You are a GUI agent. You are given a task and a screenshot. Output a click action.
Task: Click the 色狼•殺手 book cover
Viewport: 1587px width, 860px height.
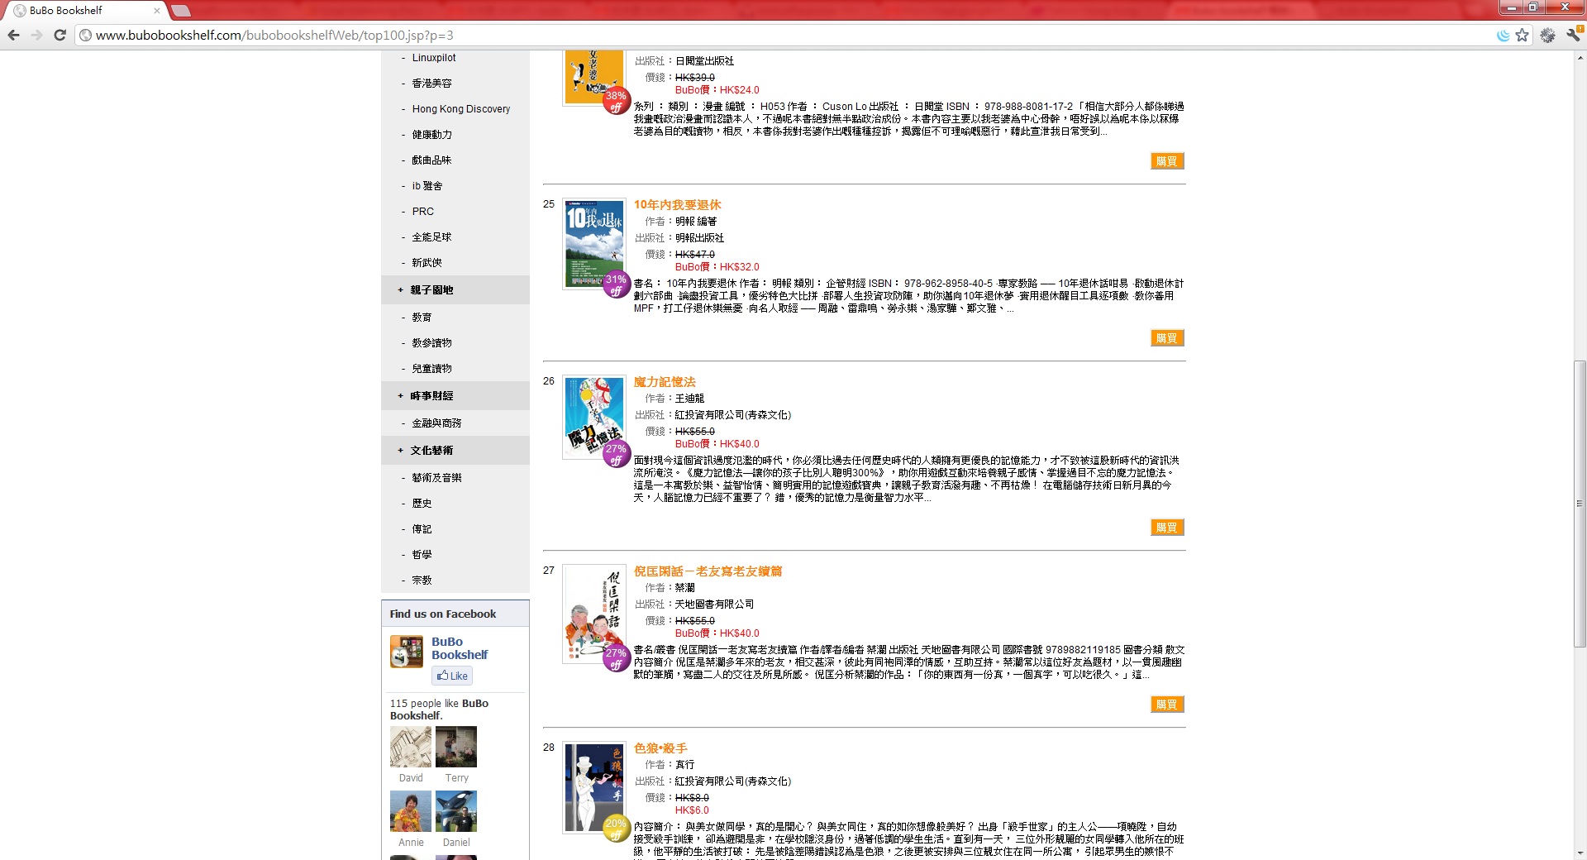point(593,787)
